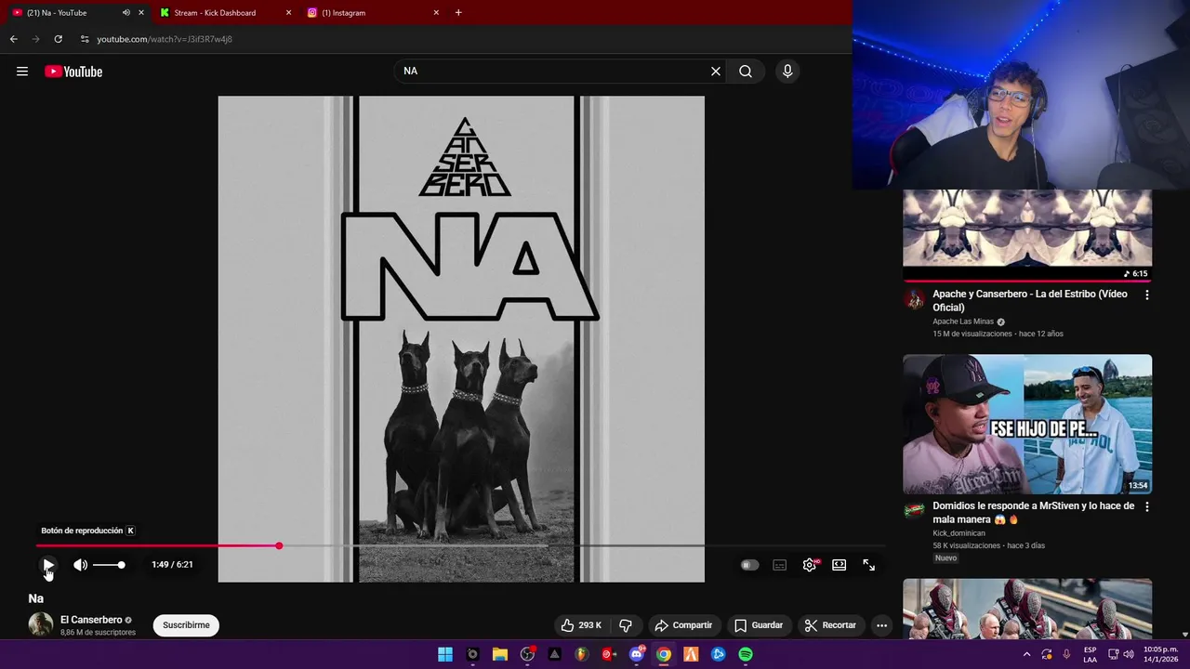The width and height of the screenshot is (1190, 669).
Task: Click the Recortar clip button
Action: point(830,625)
